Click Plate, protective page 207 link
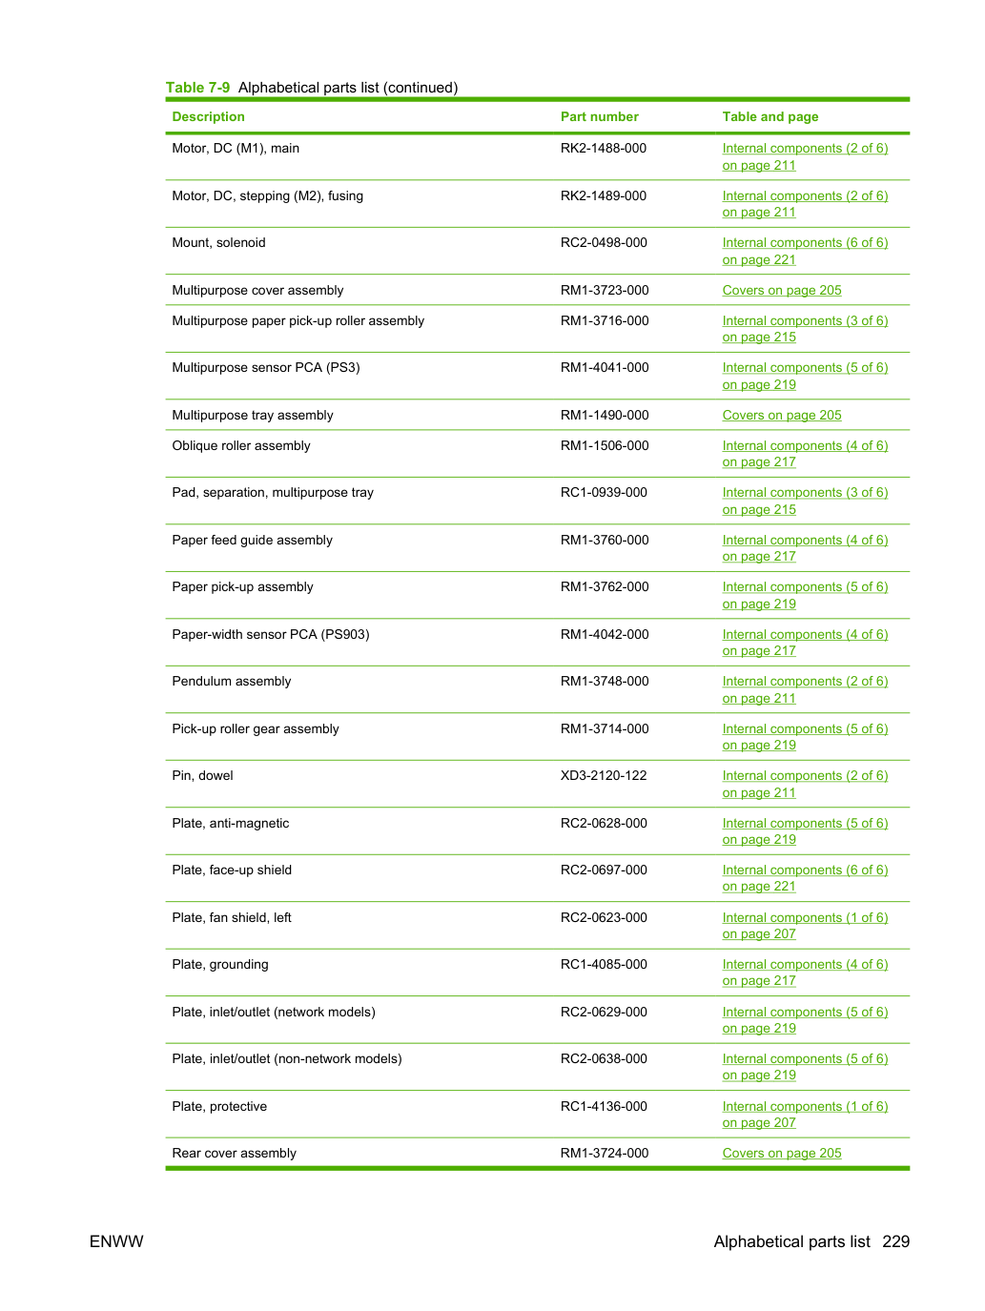Screen dimensions: 985x1311 [x=805, y=1115]
